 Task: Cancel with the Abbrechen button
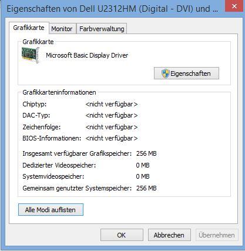coord(169,235)
